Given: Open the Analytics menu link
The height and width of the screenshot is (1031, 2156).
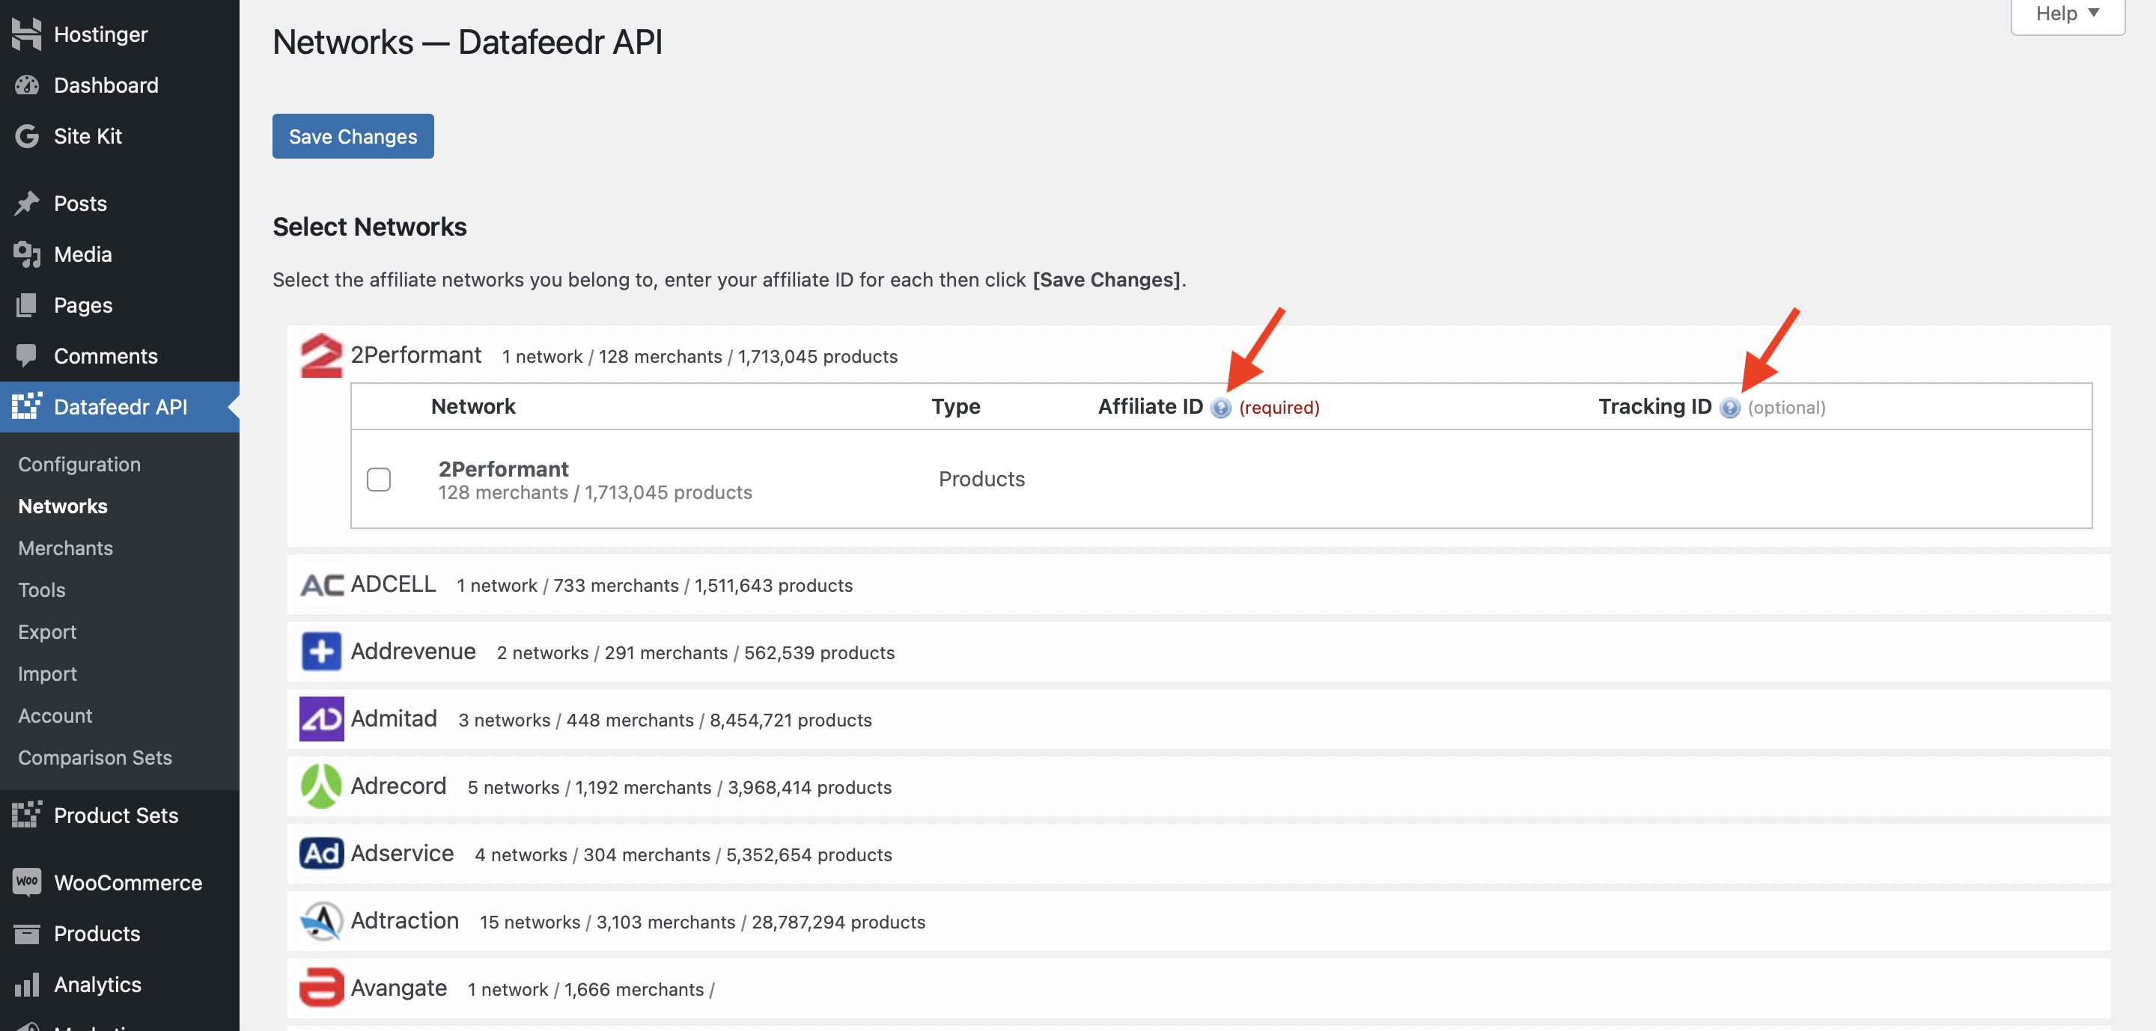Looking at the screenshot, I should tap(120, 984).
